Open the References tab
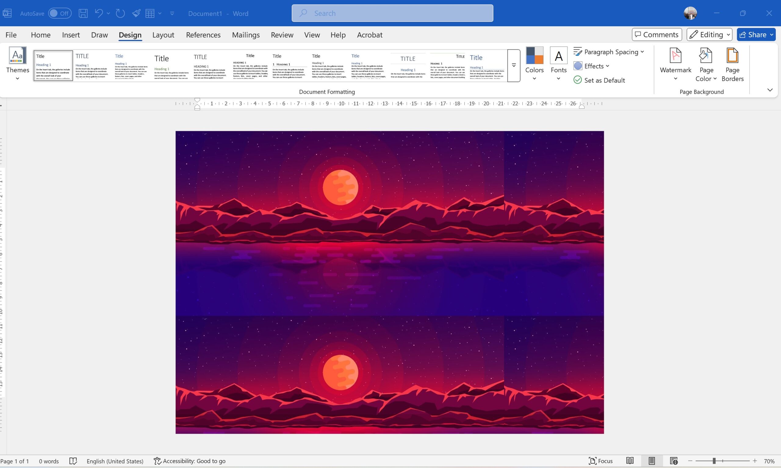Viewport: 781px width, 468px height. pos(203,35)
